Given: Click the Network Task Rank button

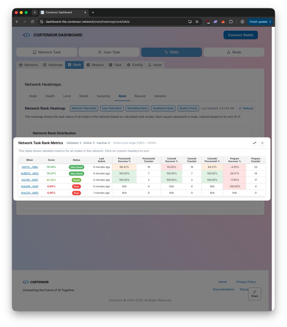Looking at the screenshot, I should [x=84, y=108].
